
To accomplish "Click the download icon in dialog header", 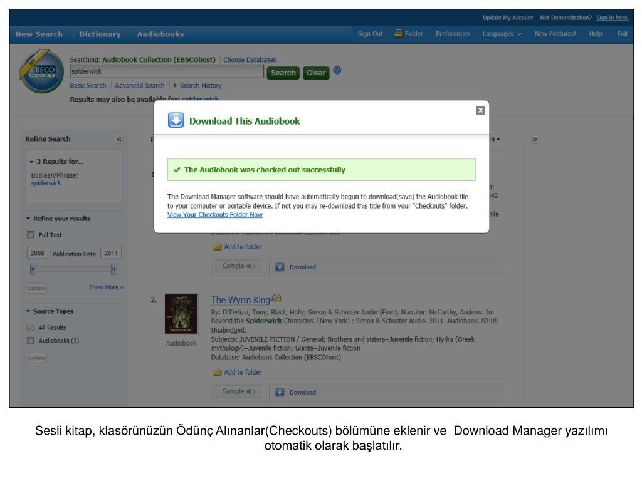I will coord(176,120).
